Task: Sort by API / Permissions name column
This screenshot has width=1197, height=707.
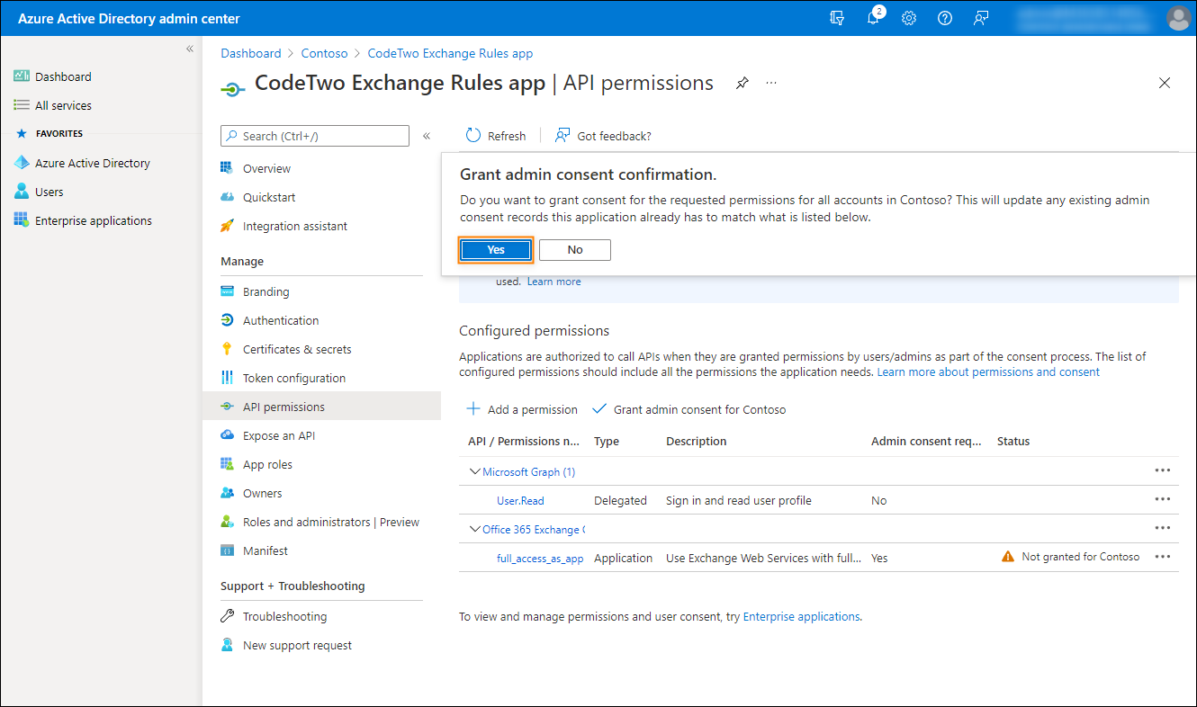Action: [x=524, y=441]
